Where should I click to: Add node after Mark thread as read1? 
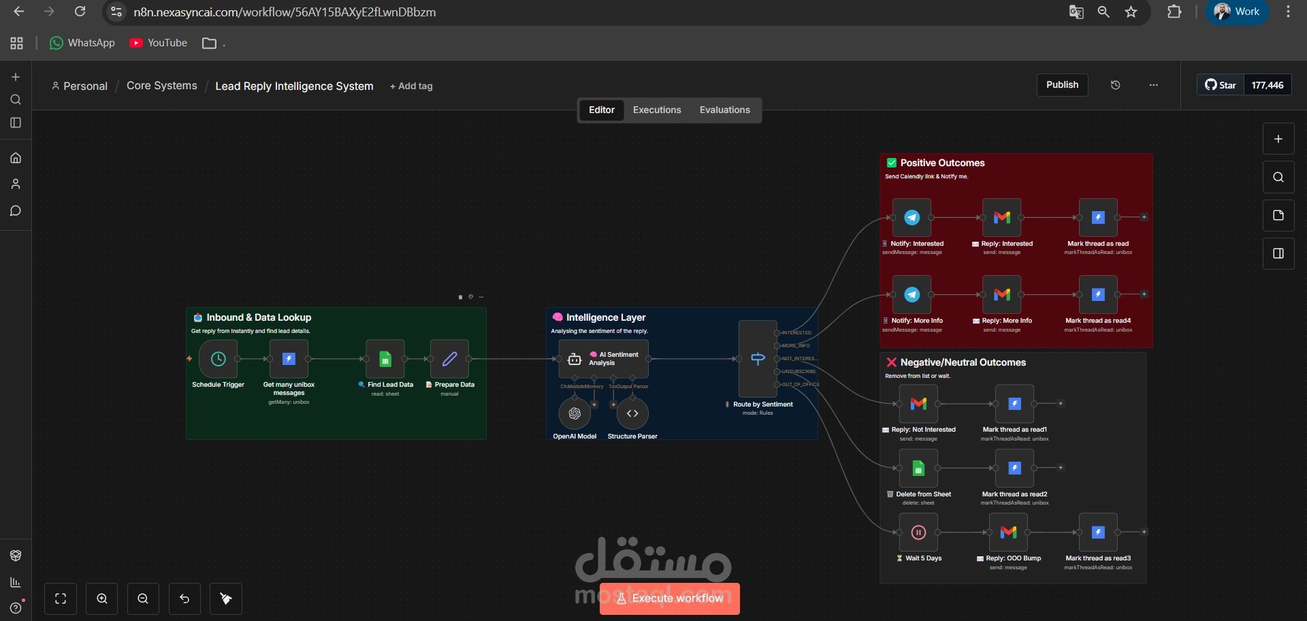[1061, 404]
